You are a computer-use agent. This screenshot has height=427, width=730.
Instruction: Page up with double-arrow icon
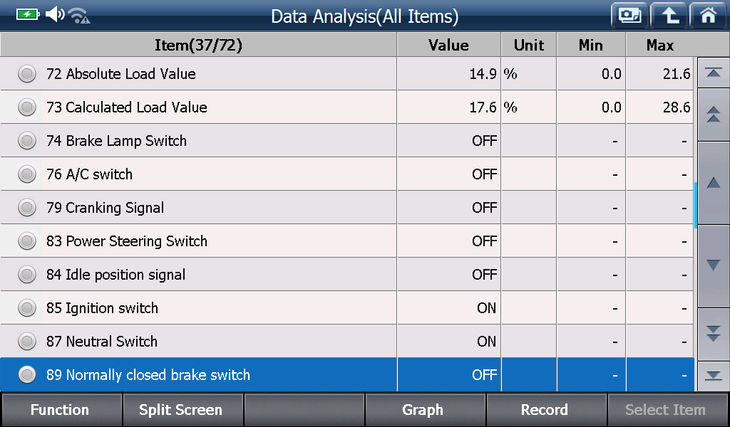[713, 115]
